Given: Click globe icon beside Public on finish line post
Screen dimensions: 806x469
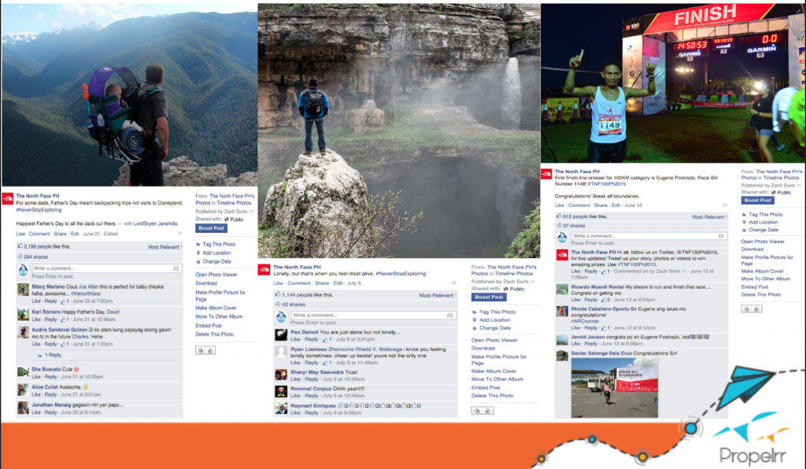Looking at the screenshot, I should pos(773,192).
